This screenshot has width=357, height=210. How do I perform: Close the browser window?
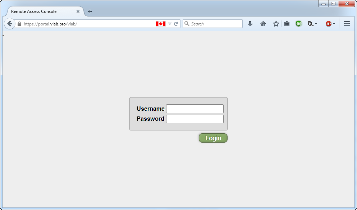(x=347, y=4)
